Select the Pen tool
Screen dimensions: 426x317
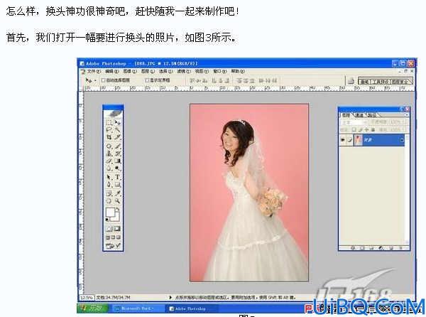pos(109,185)
